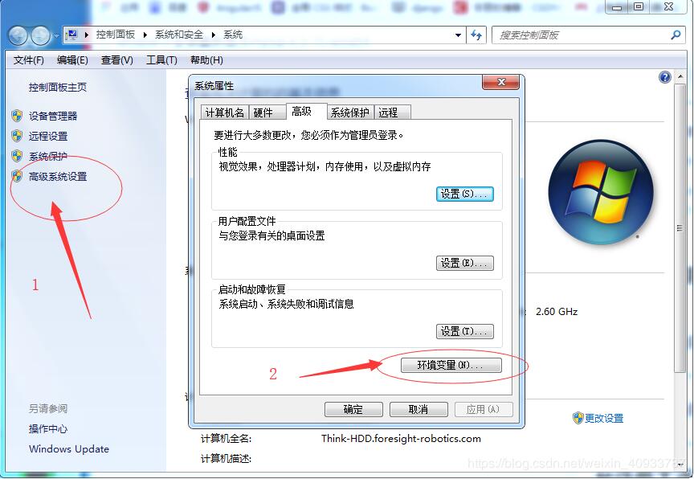This screenshot has height=479, width=694.
Task: Open the 帮助(H) menu
Action: [206, 60]
